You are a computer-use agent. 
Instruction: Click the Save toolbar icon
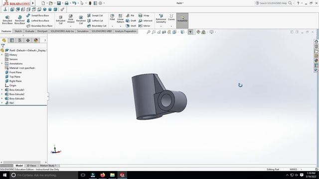pyautogui.click(x=59, y=3)
